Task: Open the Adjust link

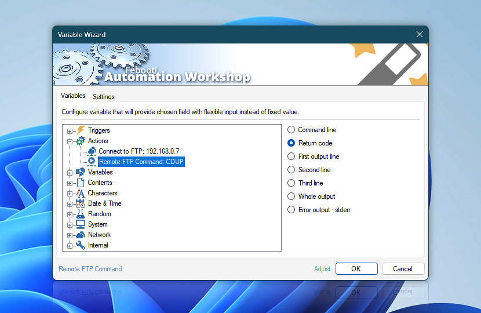Action: point(322,269)
